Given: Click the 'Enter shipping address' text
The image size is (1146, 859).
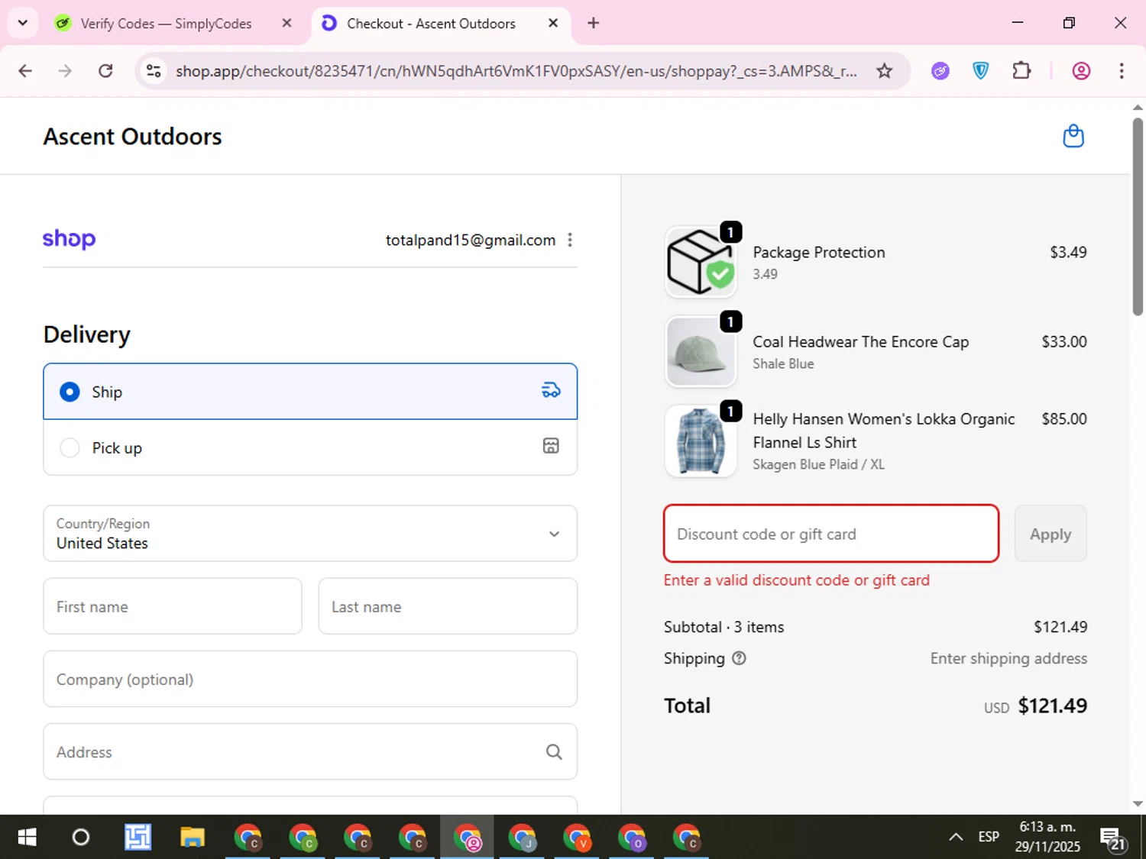Looking at the screenshot, I should pyautogui.click(x=1008, y=658).
